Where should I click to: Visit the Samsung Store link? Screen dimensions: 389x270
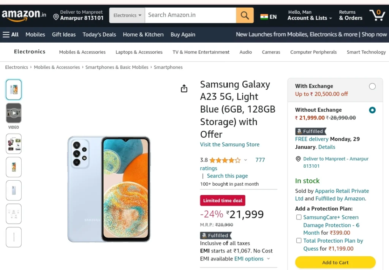pyautogui.click(x=230, y=145)
